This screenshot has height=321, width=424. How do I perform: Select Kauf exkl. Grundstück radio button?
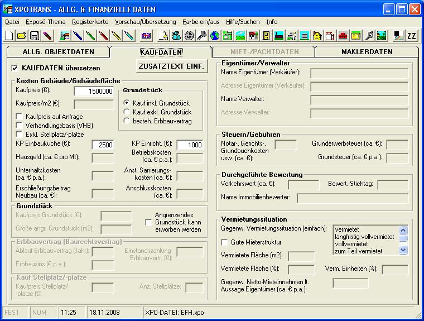(127, 112)
